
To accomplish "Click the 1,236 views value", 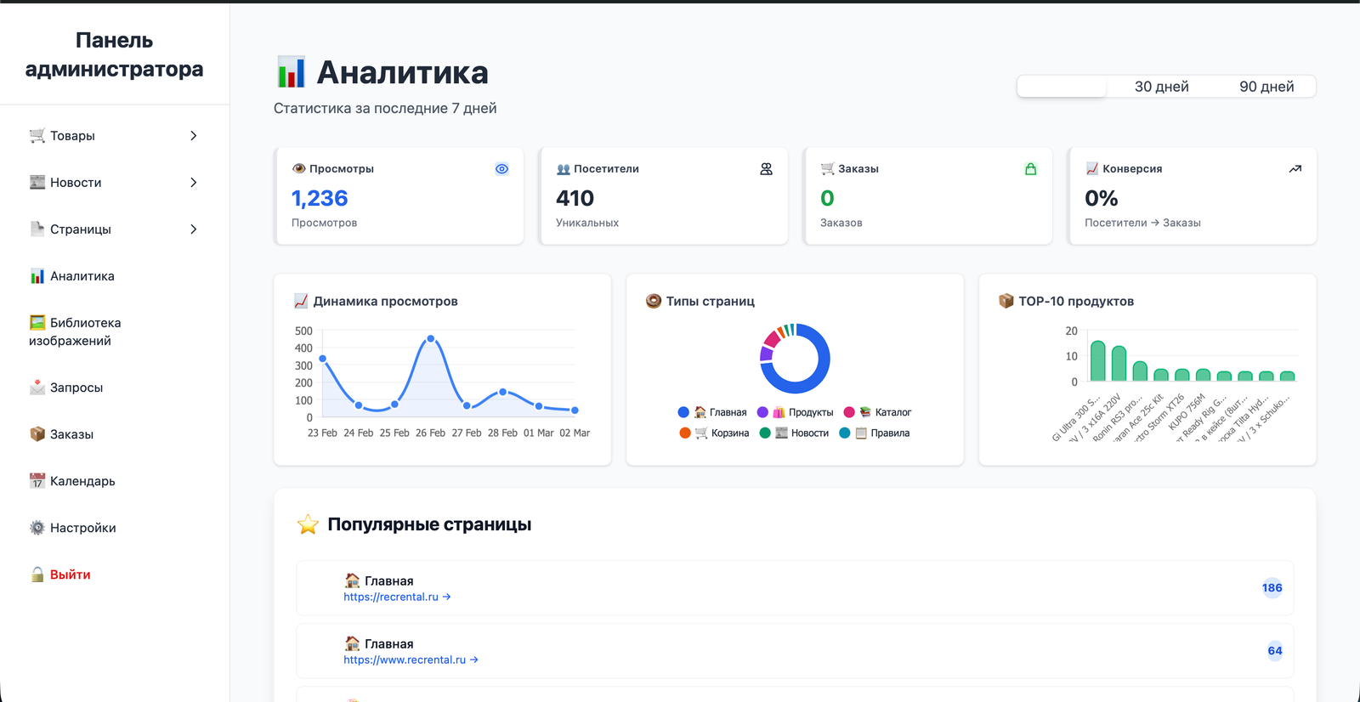I will [x=320, y=198].
